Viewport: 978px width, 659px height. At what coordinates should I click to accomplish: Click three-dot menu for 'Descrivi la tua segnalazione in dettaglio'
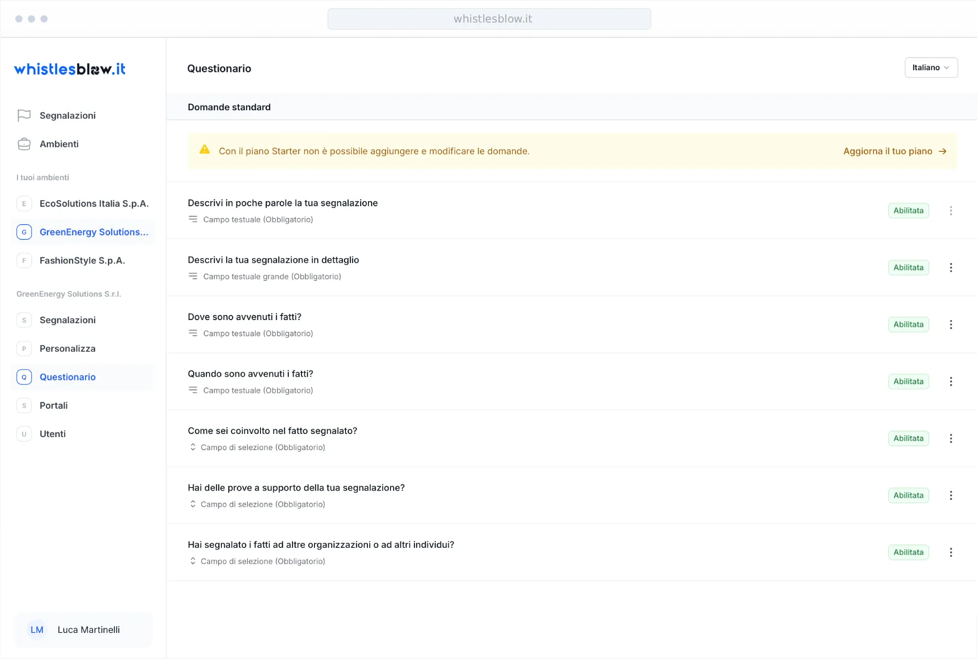tap(951, 268)
